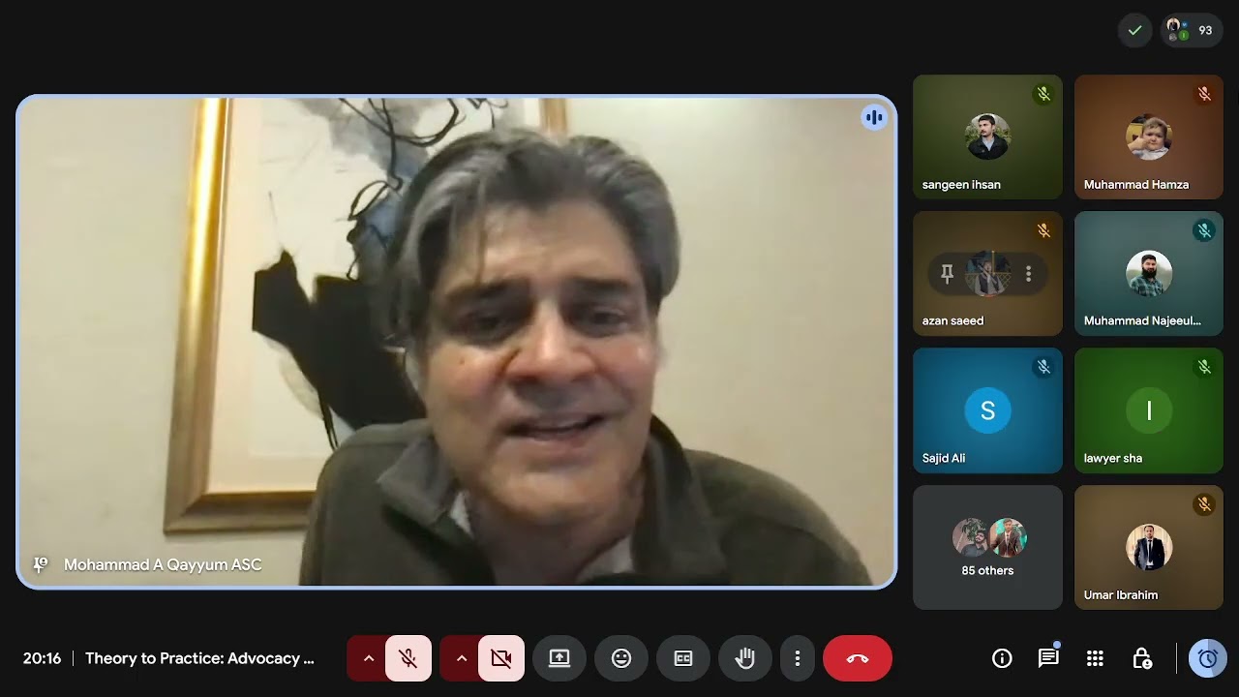Click muted mic icon on Sajid Ali tile
The image size is (1239, 697).
tap(1043, 367)
